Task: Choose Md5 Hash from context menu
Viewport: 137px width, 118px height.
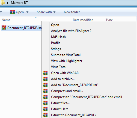Action: tap(58, 37)
